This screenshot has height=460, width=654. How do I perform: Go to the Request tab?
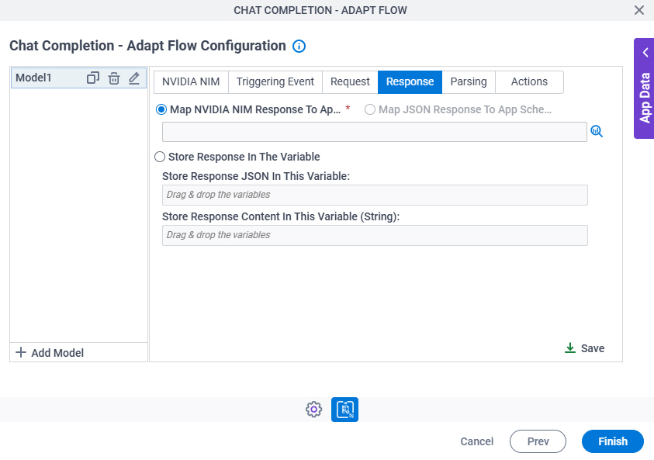[350, 81]
